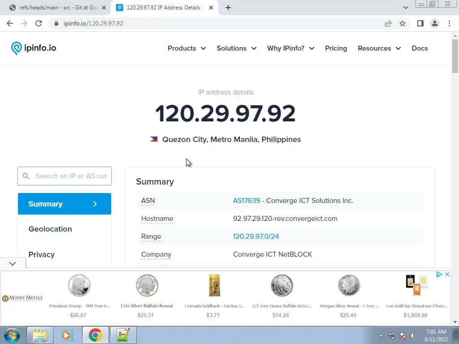The height and width of the screenshot is (344, 459).
Task: Expand the Solutions menu
Action: click(237, 48)
